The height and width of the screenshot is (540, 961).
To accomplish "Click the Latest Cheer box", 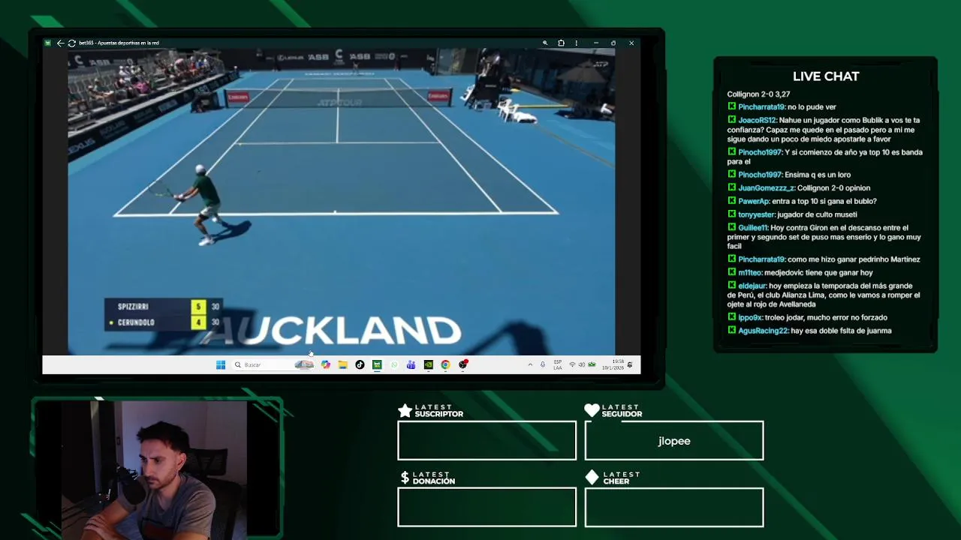I will tap(674, 507).
